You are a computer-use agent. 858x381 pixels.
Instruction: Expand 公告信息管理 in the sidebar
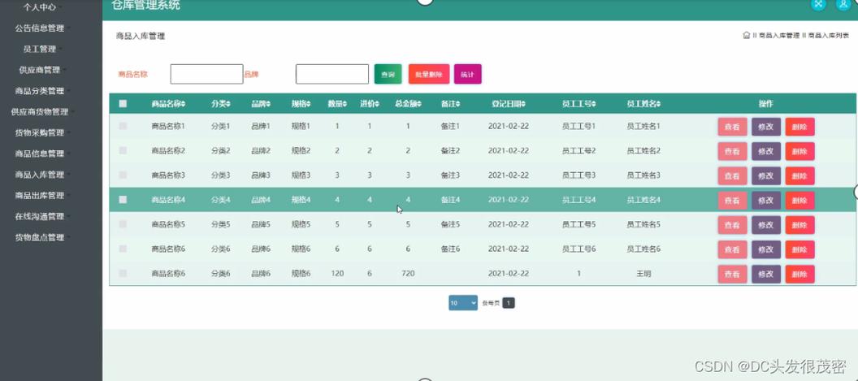click(39, 28)
